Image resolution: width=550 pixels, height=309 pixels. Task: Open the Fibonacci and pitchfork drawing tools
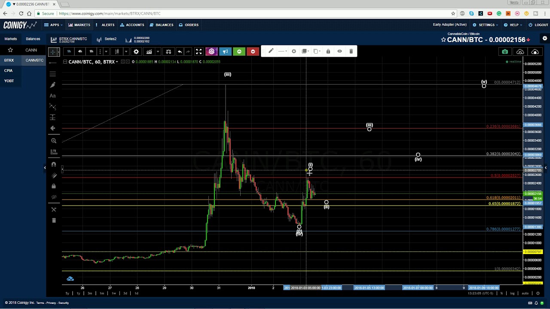pyautogui.click(x=53, y=74)
